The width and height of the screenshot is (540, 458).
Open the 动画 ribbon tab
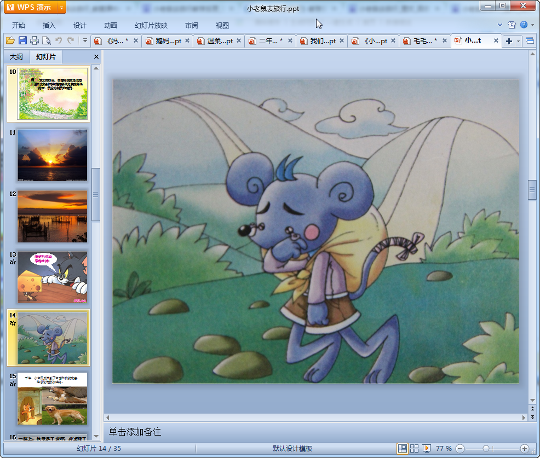(111, 26)
